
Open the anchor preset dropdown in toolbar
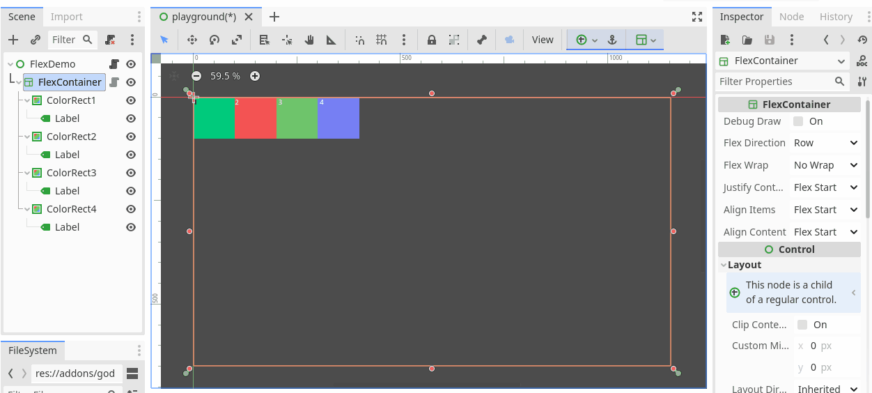pyautogui.click(x=586, y=40)
